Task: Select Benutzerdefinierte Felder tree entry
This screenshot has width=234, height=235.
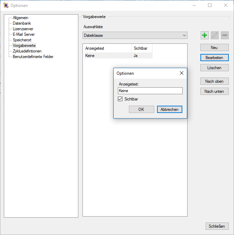Action: pos(33,57)
